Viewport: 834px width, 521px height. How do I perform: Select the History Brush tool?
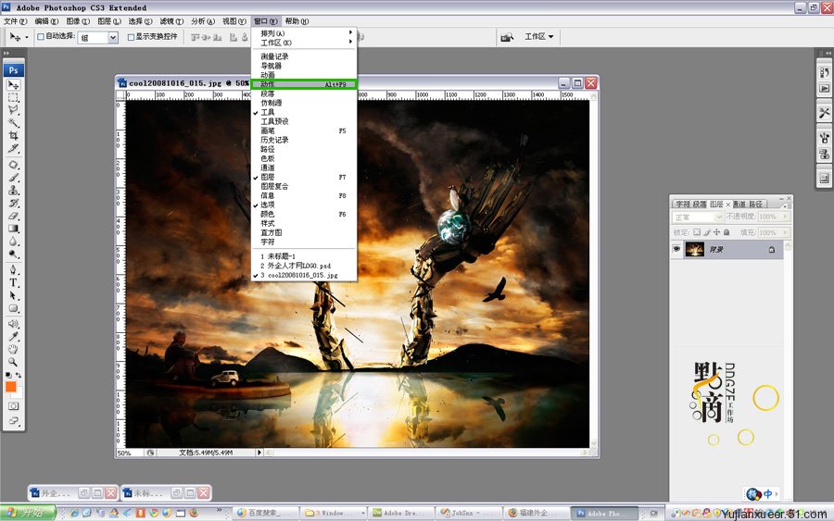tap(13, 203)
